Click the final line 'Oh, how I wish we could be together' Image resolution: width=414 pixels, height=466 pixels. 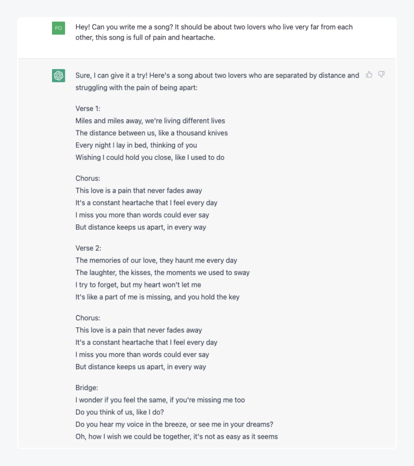tap(177, 437)
